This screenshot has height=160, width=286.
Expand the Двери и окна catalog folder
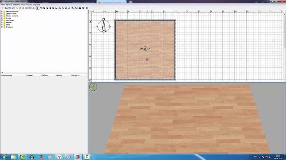click(x=2, y=14)
